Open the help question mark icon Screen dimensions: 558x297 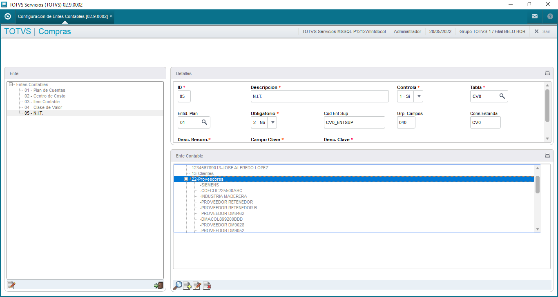tap(550, 16)
